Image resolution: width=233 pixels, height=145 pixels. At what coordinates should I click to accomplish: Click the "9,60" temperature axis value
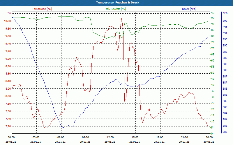8,36
